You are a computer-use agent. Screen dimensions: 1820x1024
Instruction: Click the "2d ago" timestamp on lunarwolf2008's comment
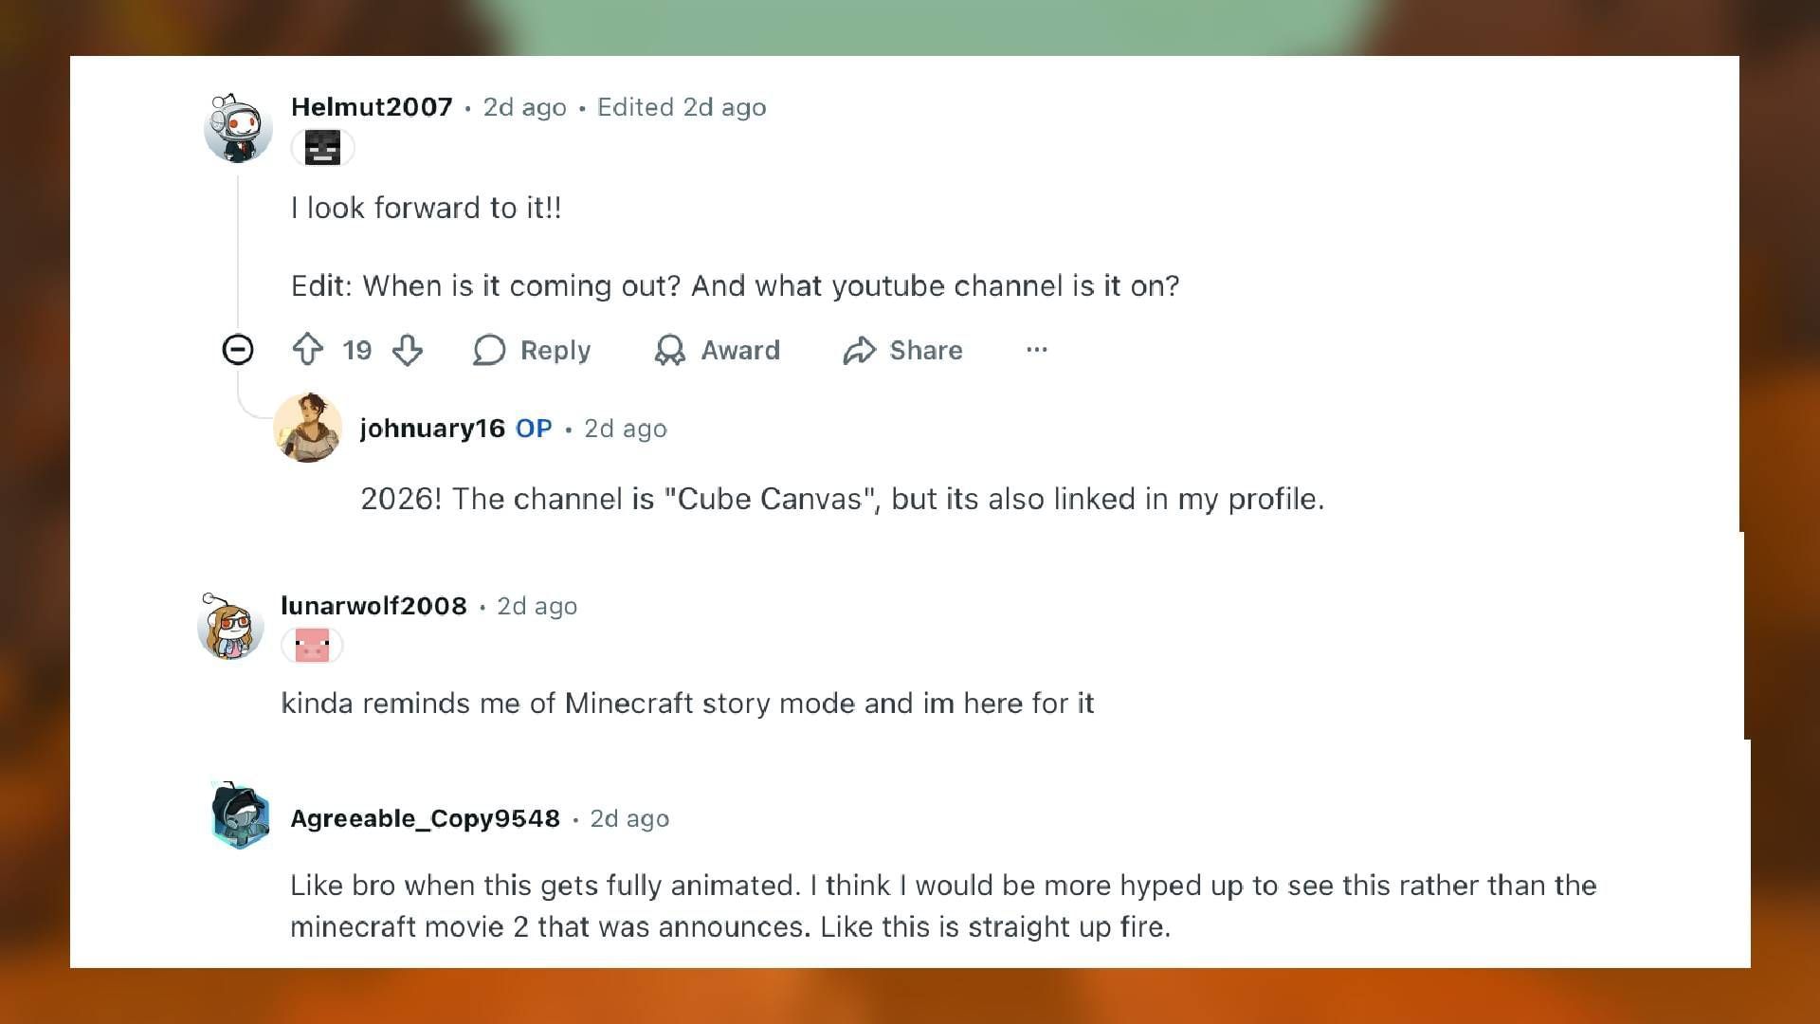click(x=537, y=606)
